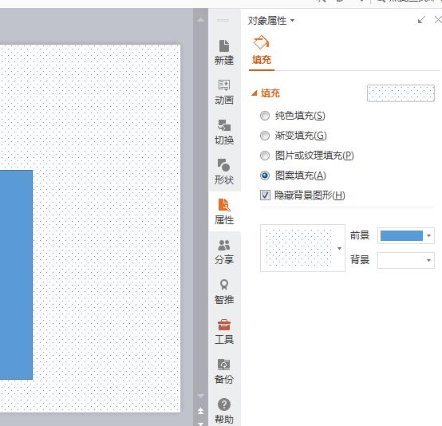Collapse the 对象属性 pane with arrow icon

click(421, 20)
